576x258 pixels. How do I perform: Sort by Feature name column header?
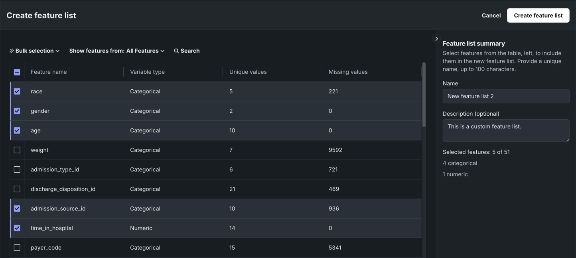click(49, 72)
